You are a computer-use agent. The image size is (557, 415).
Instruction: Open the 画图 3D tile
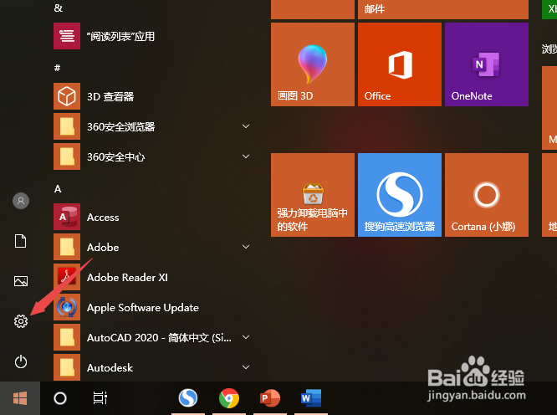pyautogui.click(x=313, y=64)
